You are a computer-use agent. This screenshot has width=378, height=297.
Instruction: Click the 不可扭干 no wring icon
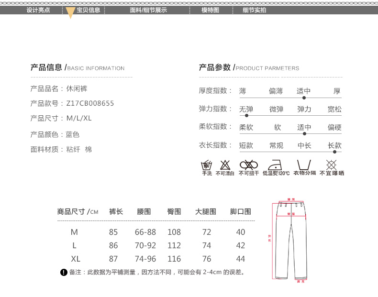point(248,168)
